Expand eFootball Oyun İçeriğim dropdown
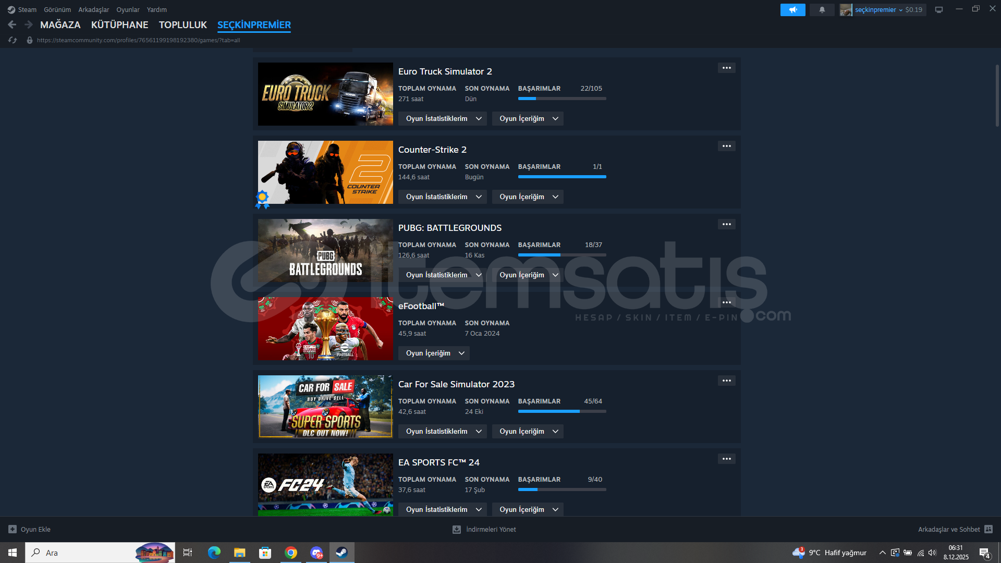Screen dimensions: 1001x563 click(x=434, y=353)
